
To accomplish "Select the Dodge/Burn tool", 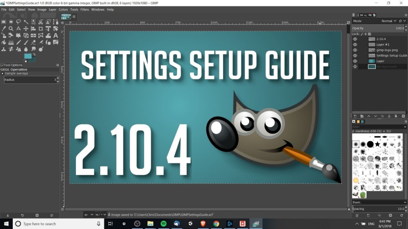I will coord(41,49).
